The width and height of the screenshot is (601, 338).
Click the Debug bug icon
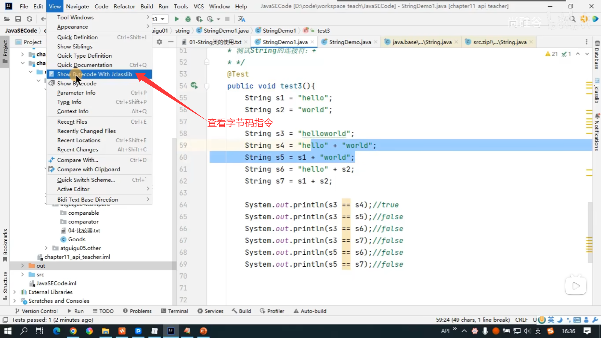click(x=188, y=19)
